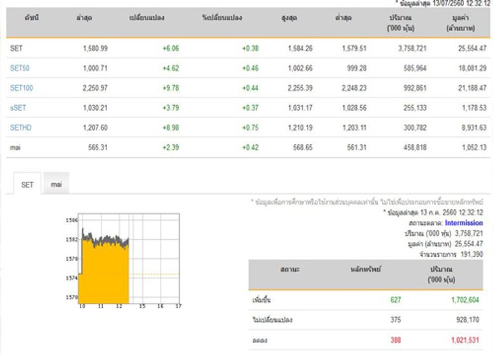Select SET high value 1,584.26
This screenshot has width=493, height=355.
(300, 48)
